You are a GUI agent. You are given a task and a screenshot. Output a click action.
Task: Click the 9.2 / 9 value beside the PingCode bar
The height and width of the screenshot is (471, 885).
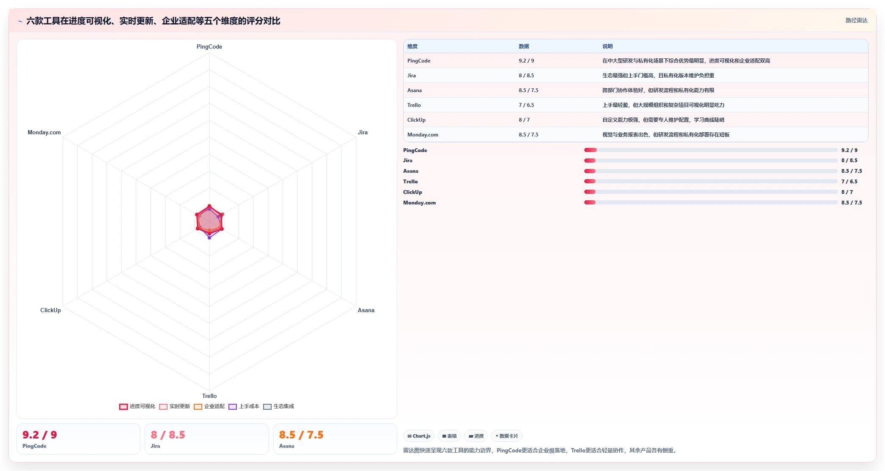(x=849, y=150)
